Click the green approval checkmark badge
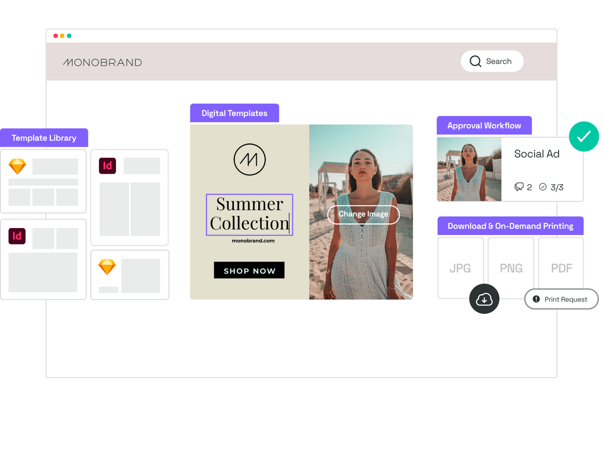Viewport: 603px width, 453px height. click(584, 136)
